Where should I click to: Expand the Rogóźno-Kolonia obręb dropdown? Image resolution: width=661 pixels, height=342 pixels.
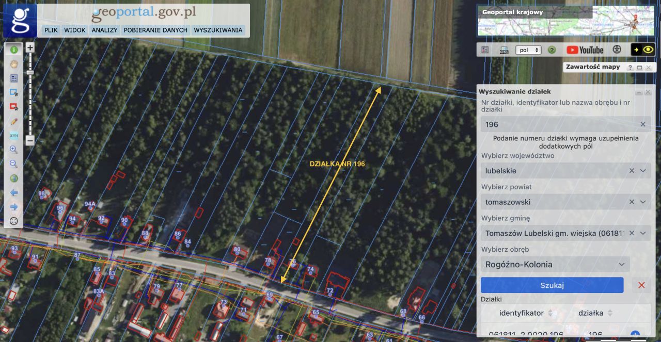(622, 265)
